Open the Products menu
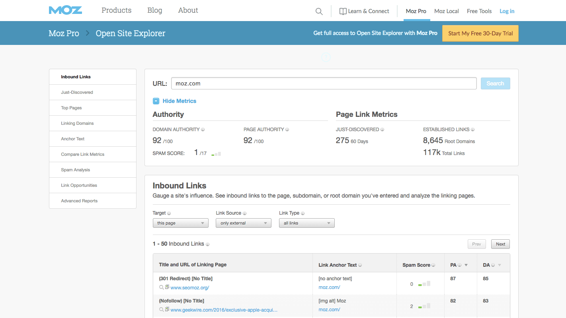 tap(117, 10)
